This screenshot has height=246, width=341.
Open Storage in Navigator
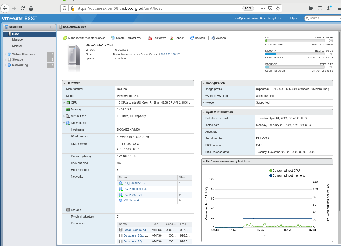(18, 59)
